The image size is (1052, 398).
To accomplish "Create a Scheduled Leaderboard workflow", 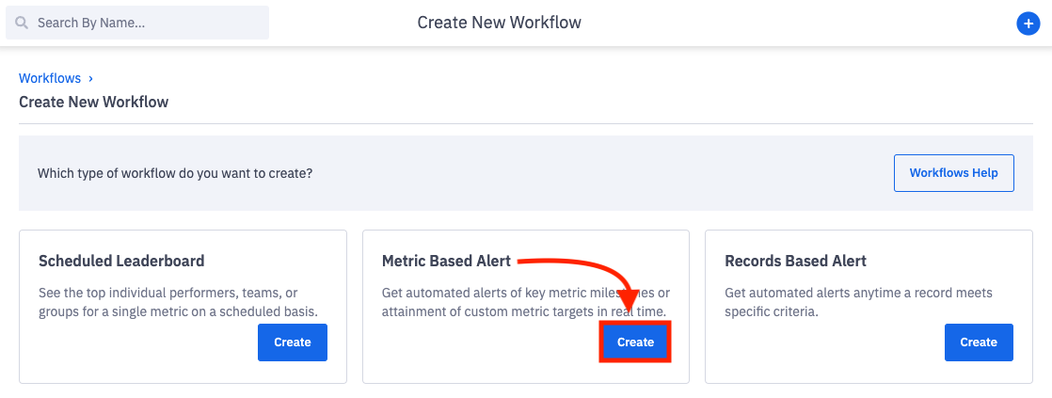I will pyautogui.click(x=292, y=342).
